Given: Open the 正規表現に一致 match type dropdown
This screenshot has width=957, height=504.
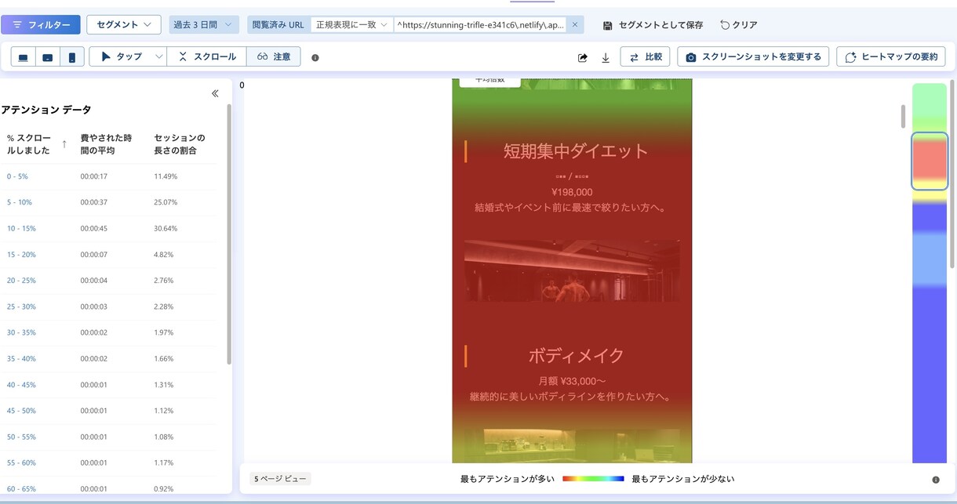Looking at the screenshot, I should [351, 25].
